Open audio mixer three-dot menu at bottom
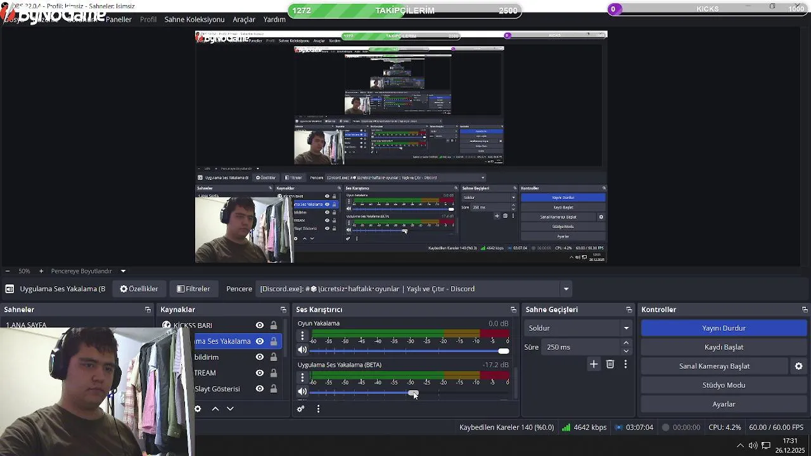This screenshot has width=811, height=456. click(x=318, y=409)
